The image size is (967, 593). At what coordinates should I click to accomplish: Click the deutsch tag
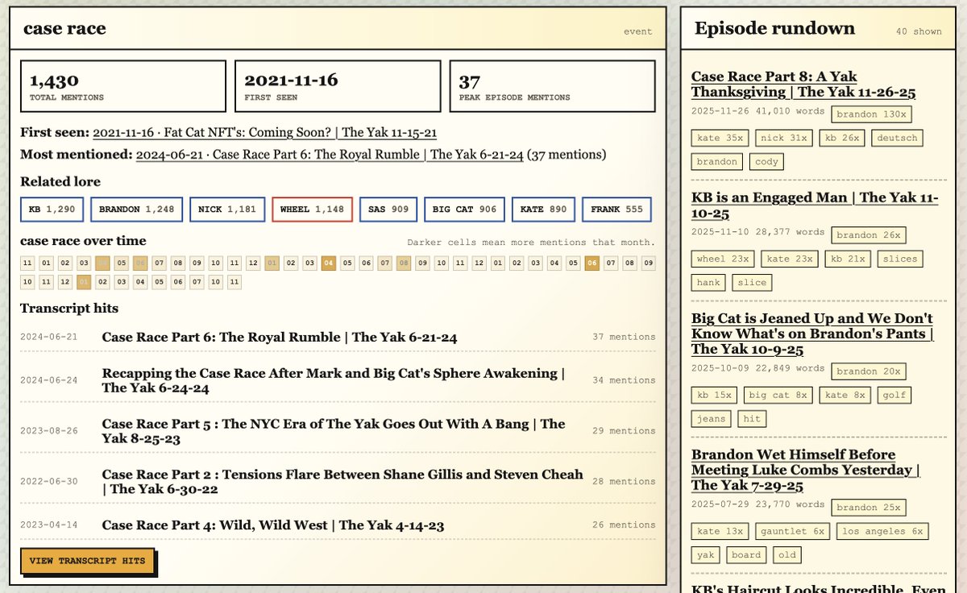897,138
